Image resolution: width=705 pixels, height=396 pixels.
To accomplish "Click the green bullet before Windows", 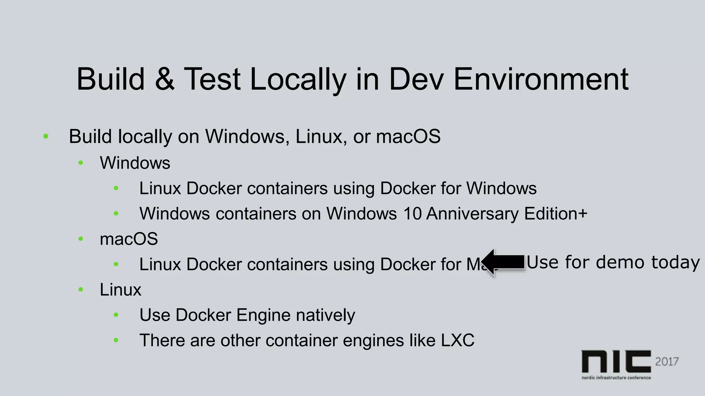I will click(81, 163).
